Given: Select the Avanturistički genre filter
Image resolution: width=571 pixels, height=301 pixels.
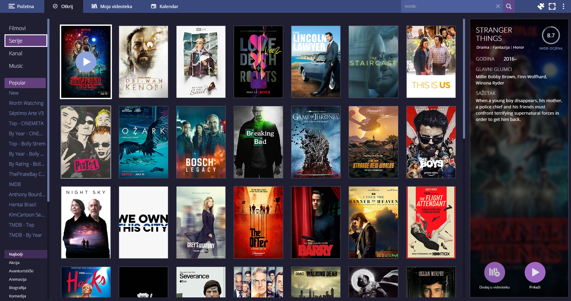Looking at the screenshot, I should (x=26, y=271).
